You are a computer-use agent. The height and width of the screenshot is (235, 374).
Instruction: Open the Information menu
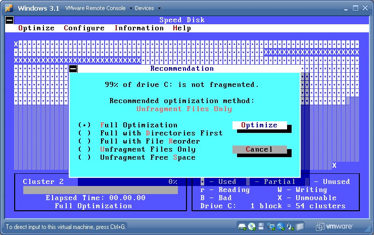point(139,28)
